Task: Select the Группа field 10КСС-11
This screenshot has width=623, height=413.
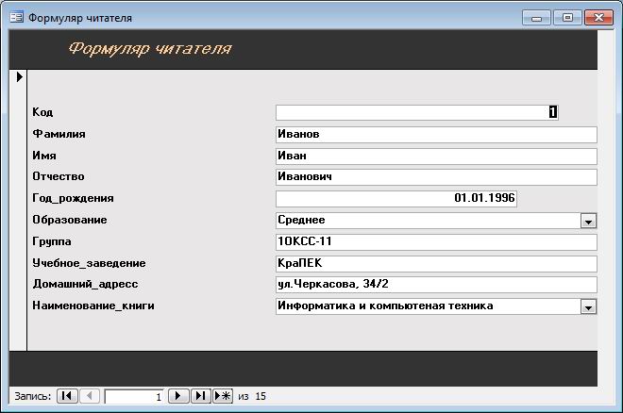Action: coord(436,242)
